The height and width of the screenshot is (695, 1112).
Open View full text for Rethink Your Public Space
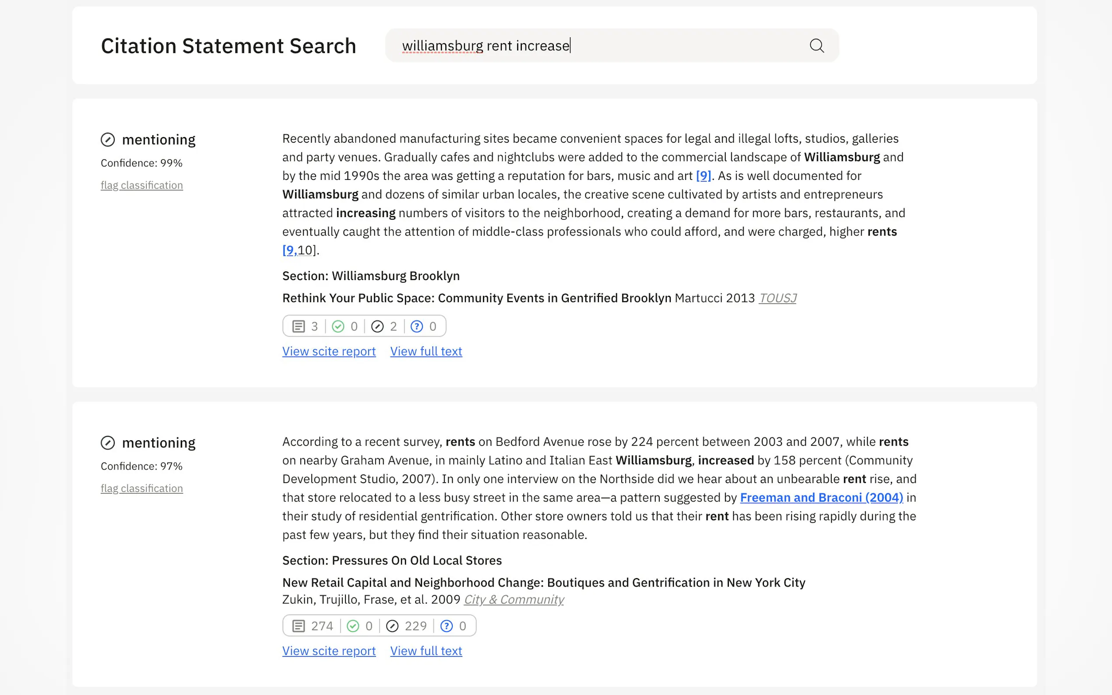coord(426,351)
